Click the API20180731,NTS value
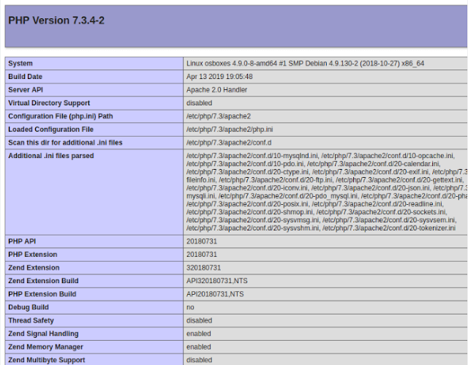This screenshot has height=365, width=468. (215, 294)
